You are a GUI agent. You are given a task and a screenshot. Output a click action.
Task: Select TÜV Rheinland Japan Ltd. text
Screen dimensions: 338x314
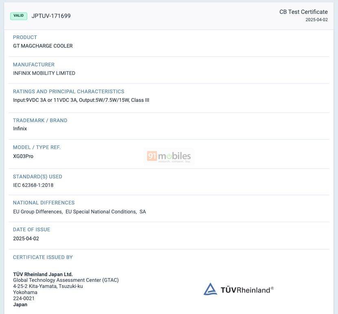coord(43,274)
